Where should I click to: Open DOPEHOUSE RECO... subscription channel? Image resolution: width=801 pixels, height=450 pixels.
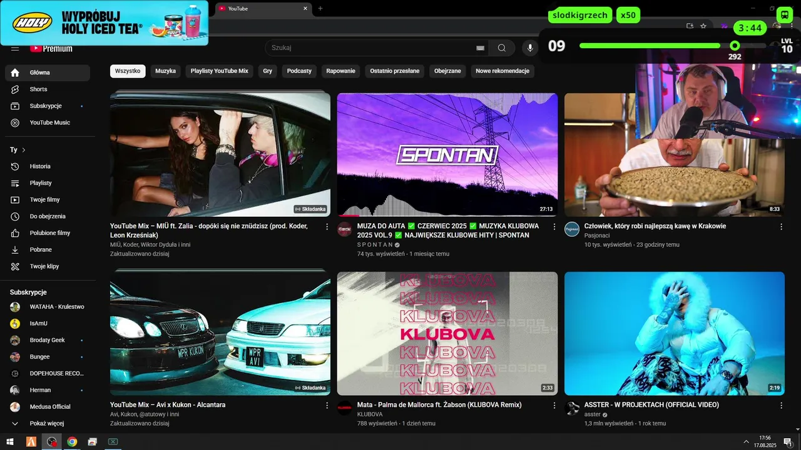[x=48, y=374]
